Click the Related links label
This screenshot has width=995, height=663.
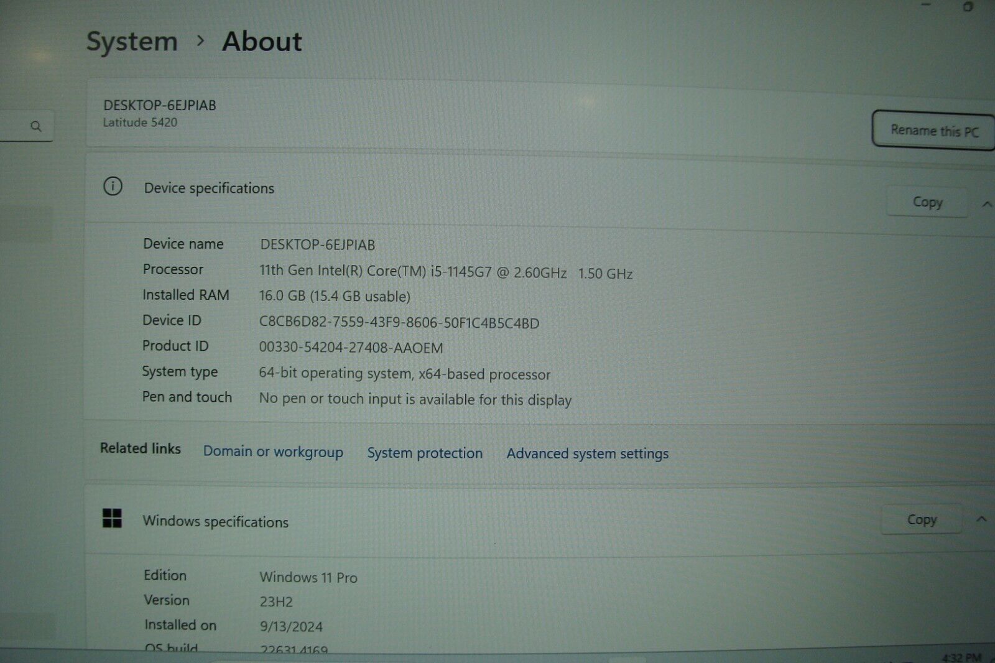pyautogui.click(x=140, y=448)
